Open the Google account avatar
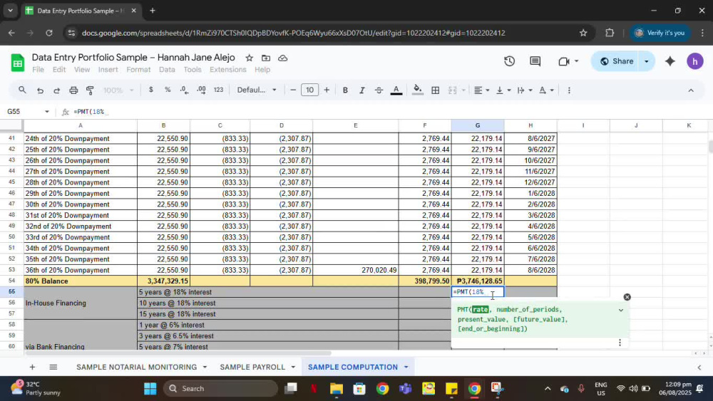This screenshot has height=401, width=713. click(694, 61)
